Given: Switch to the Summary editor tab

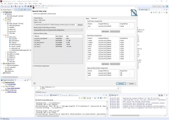Looking at the screenshot, I should 38,92.
